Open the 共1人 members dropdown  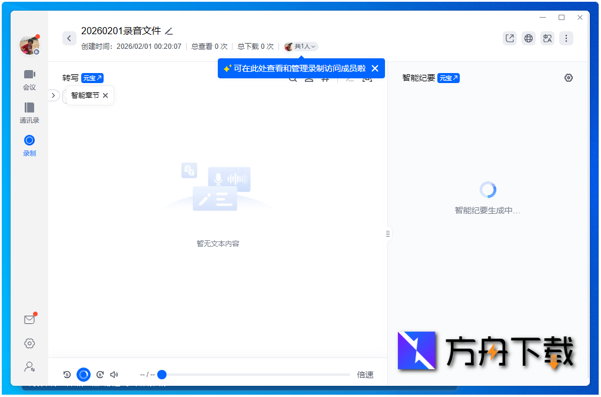click(x=301, y=47)
